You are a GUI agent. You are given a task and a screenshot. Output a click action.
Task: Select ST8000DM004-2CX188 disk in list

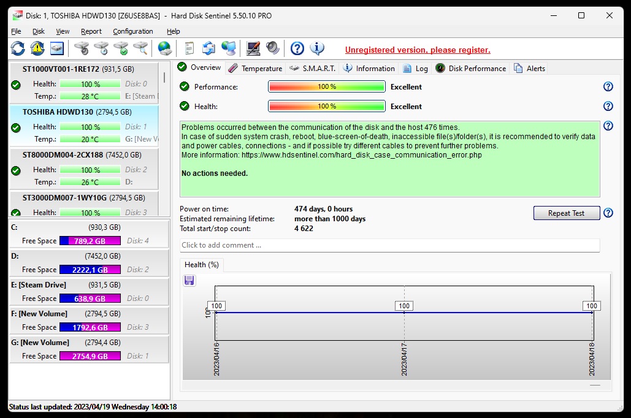pyautogui.click(x=84, y=169)
